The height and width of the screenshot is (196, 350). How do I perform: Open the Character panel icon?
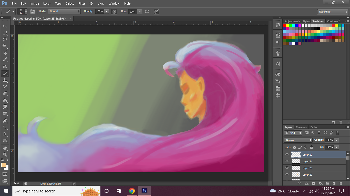click(278, 64)
